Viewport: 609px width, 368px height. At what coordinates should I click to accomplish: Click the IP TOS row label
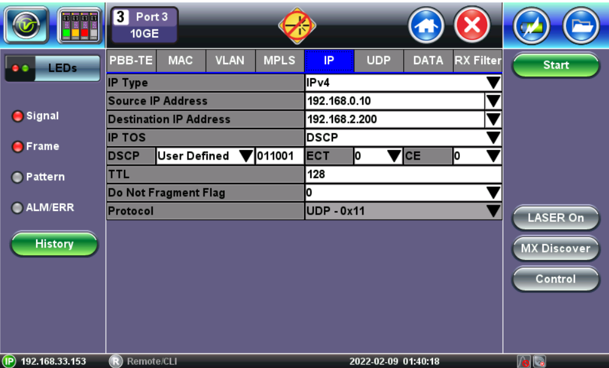205,138
